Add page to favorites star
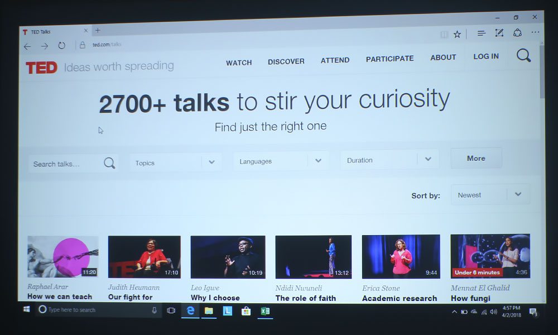The image size is (558, 335). [458, 34]
